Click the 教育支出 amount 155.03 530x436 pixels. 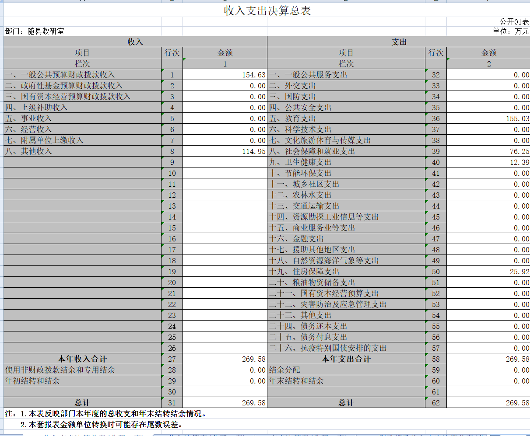tap(488, 119)
